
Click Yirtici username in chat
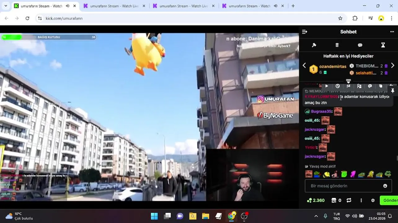[x=311, y=147]
